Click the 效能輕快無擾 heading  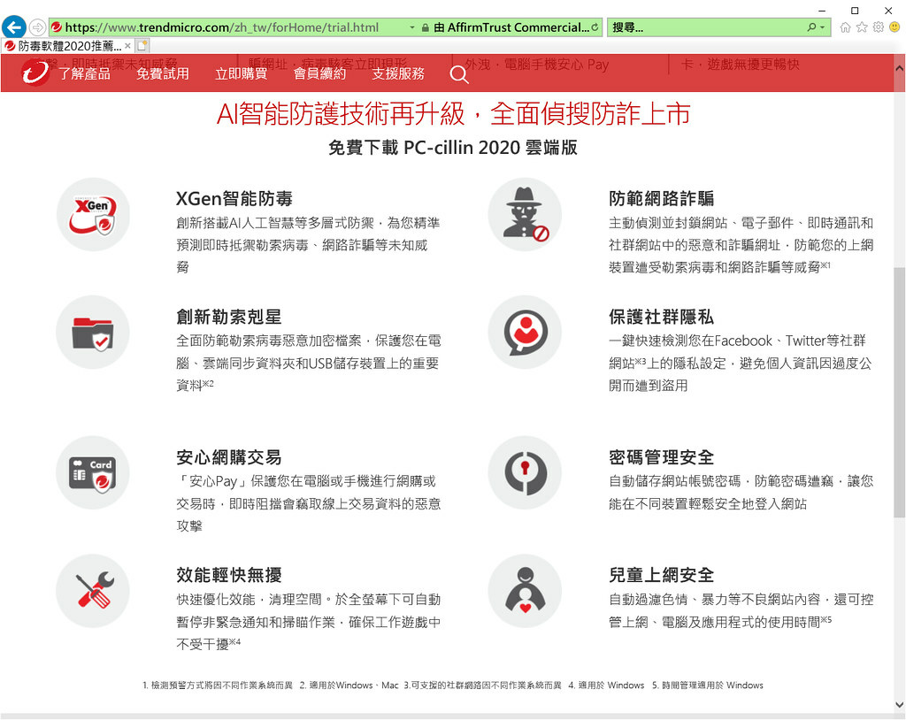click(229, 575)
